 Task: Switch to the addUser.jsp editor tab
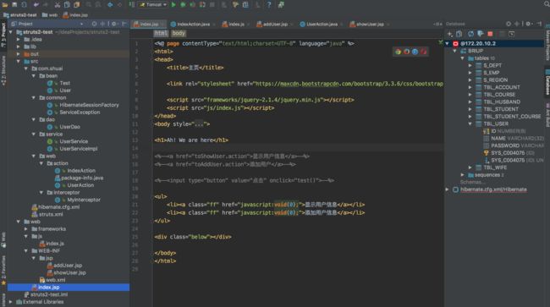[x=275, y=25]
